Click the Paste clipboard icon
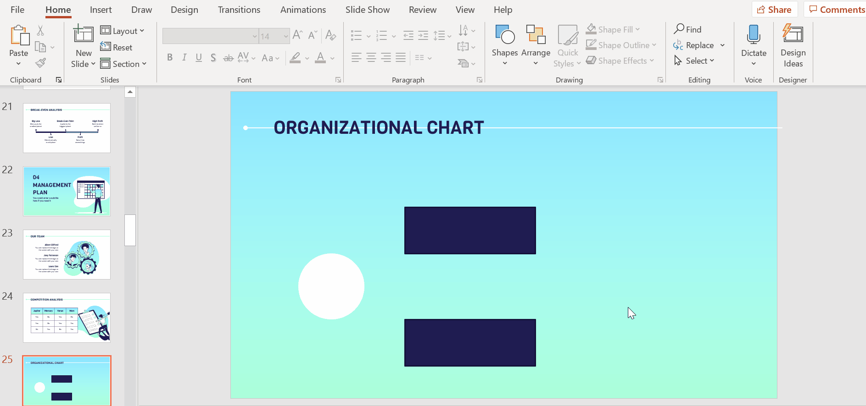Image resolution: width=866 pixels, height=406 pixels. click(19, 36)
